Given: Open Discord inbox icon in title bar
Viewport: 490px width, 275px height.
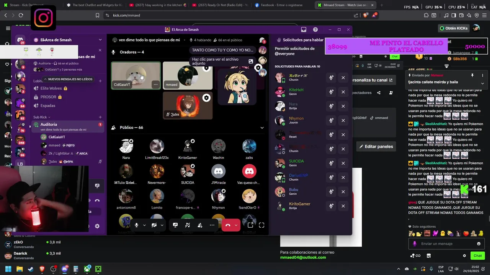Looking at the screenshot, I should [304, 29].
